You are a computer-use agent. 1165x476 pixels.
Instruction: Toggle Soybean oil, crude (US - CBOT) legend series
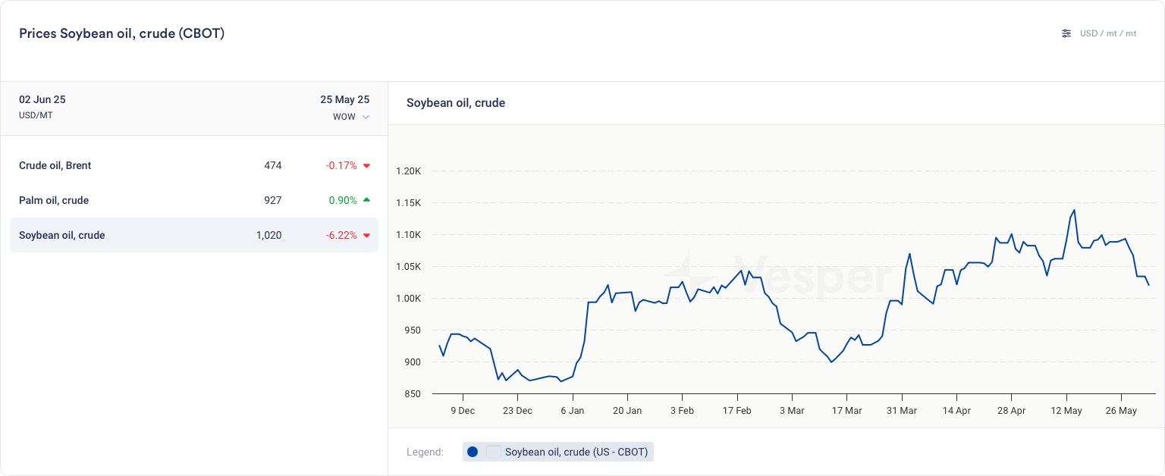click(x=576, y=452)
